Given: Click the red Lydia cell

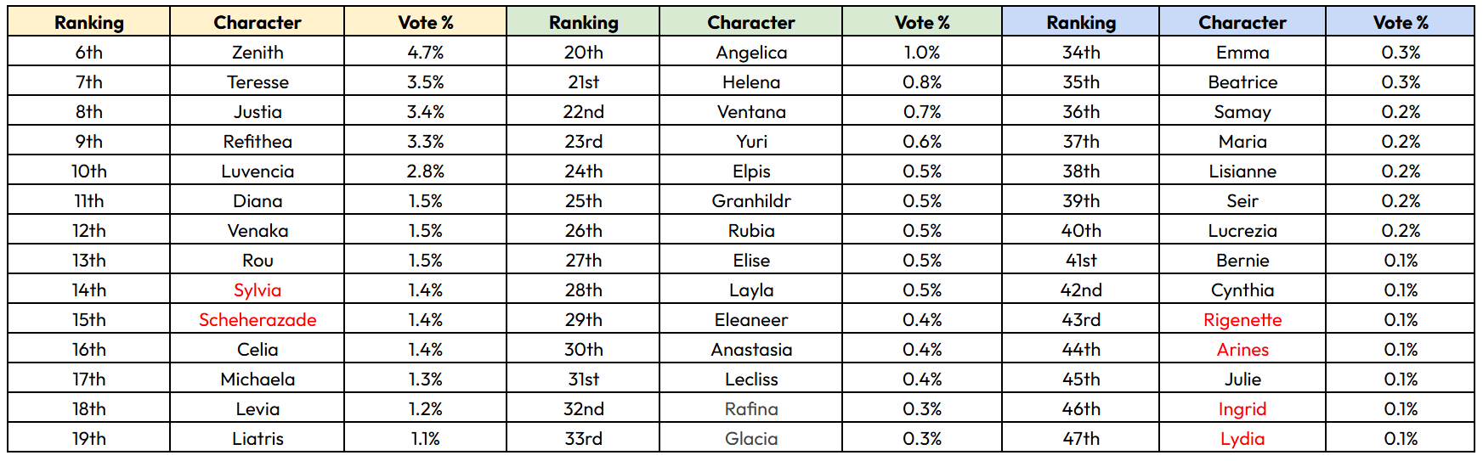Looking at the screenshot, I should point(1242,438).
